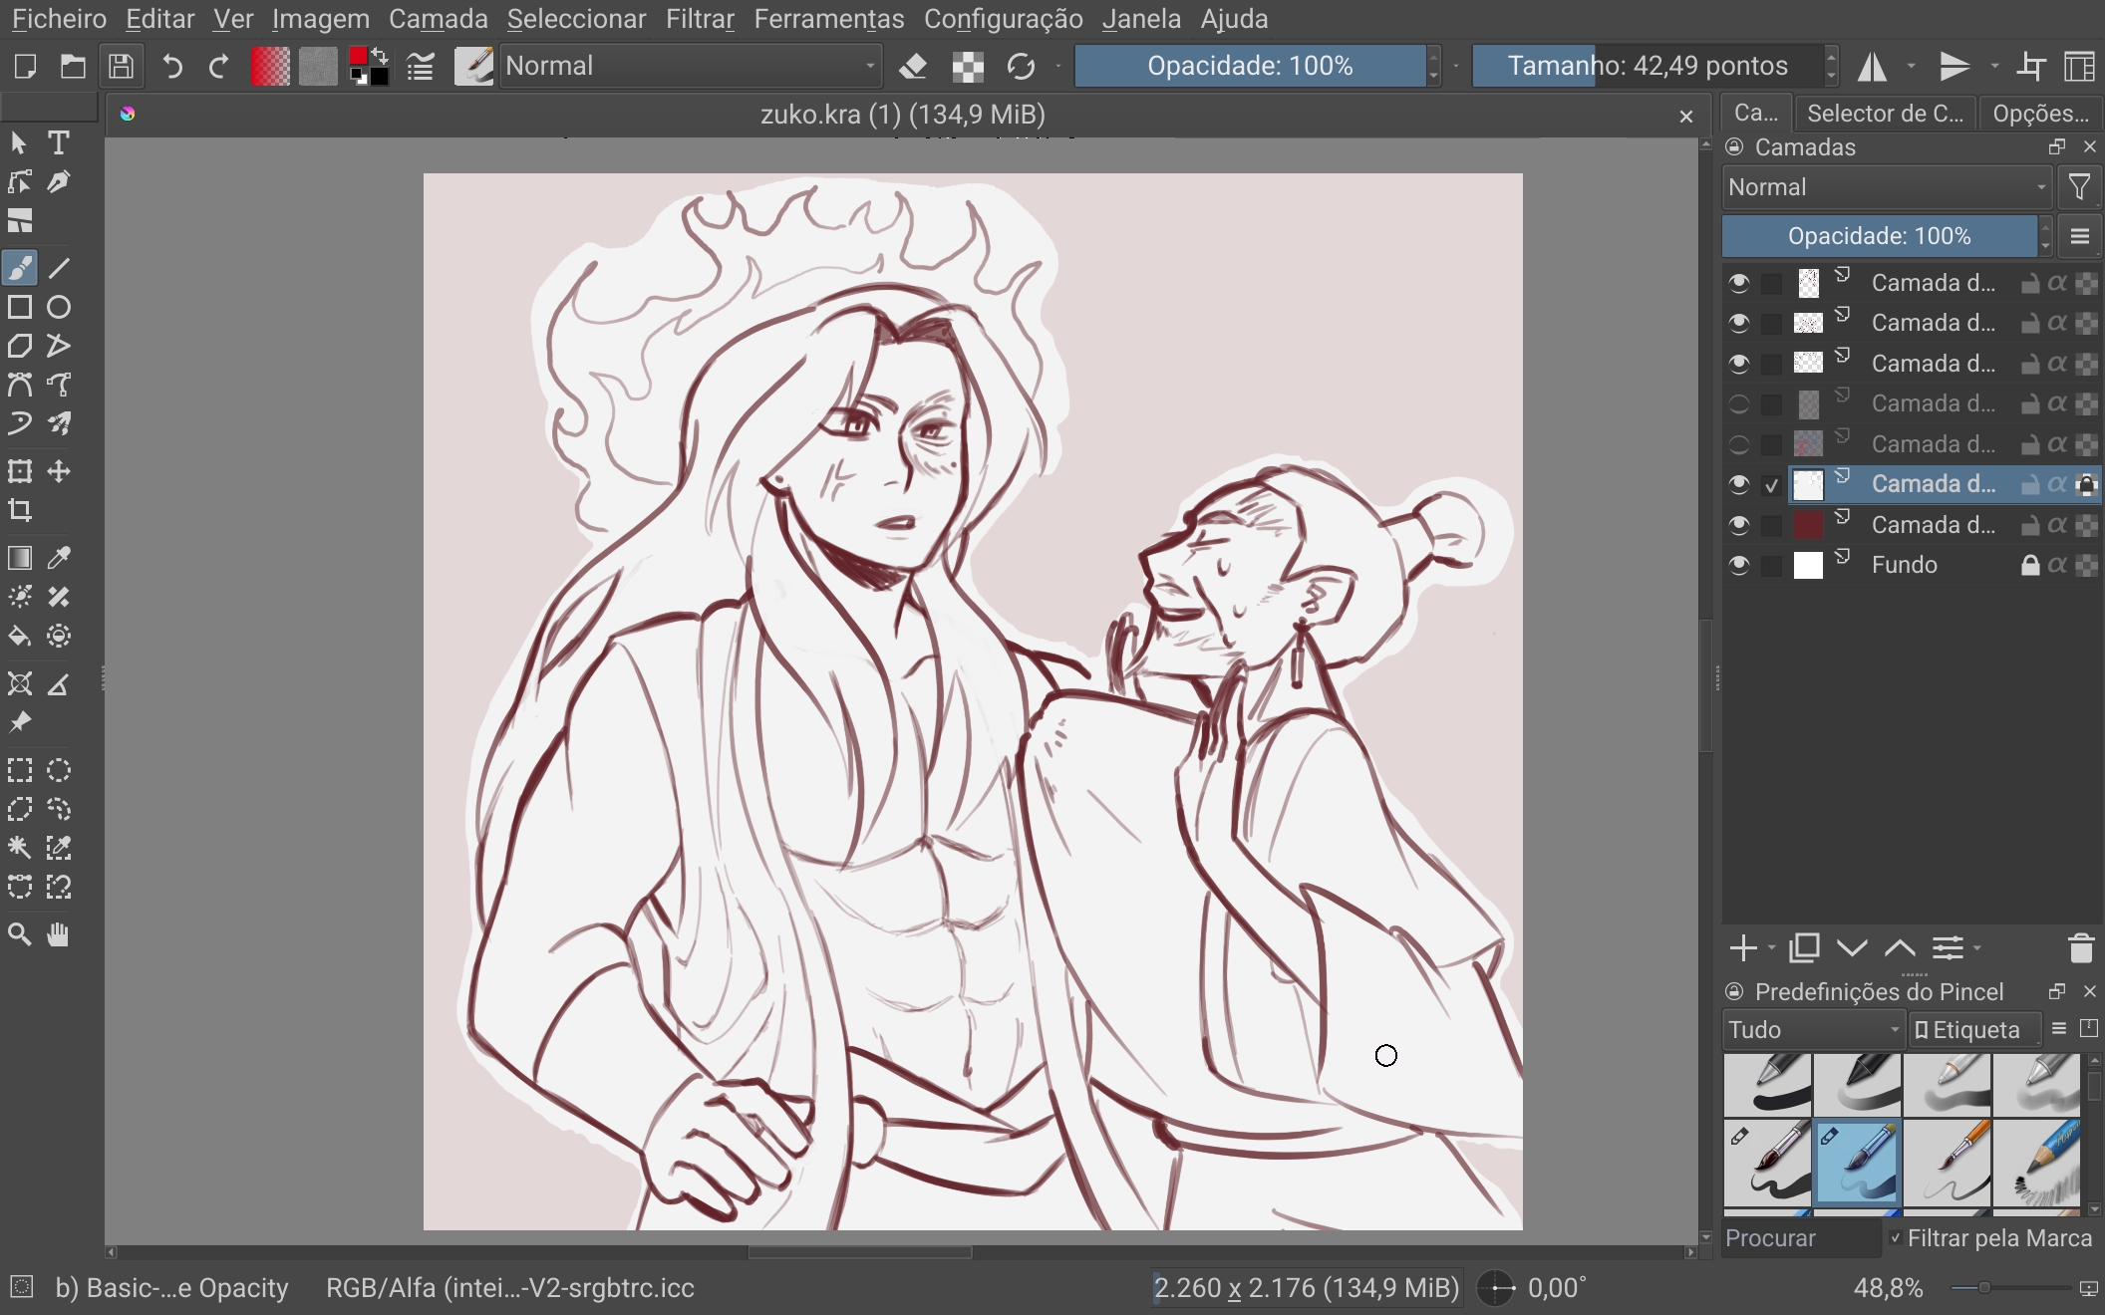The width and height of the screenshot is (2105, 1315).
Task: Hide the Fundo layer
Action: tap(1739, 566)
